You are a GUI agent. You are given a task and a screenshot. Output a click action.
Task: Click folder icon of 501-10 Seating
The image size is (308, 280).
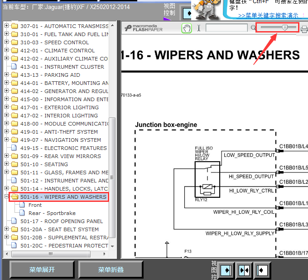tap(14, 164)
